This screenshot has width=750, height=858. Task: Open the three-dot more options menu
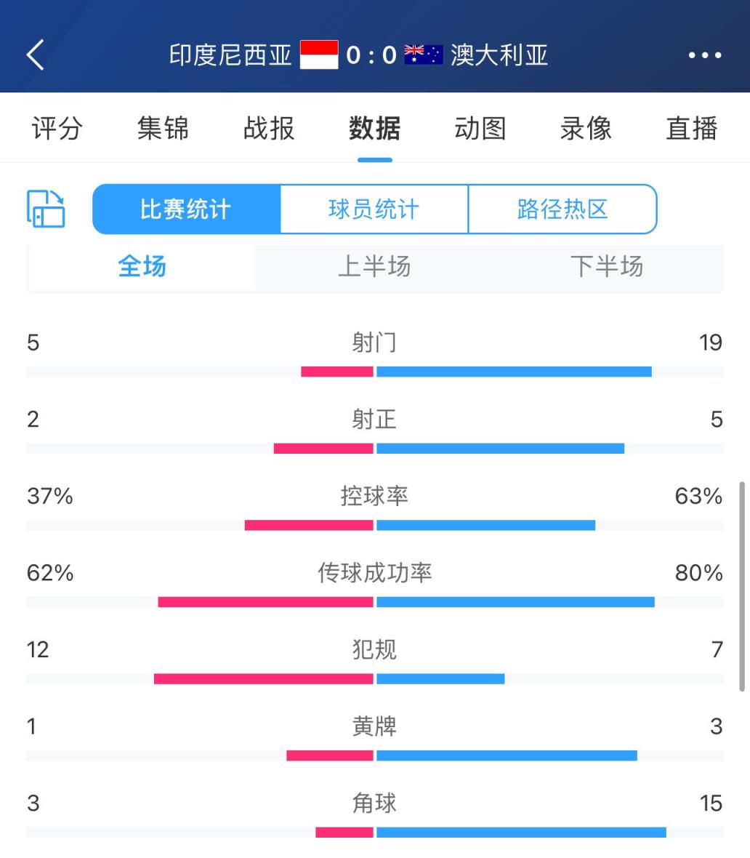coord(704,55)
